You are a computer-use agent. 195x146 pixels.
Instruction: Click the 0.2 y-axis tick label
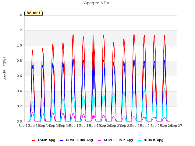coord(19,106)
